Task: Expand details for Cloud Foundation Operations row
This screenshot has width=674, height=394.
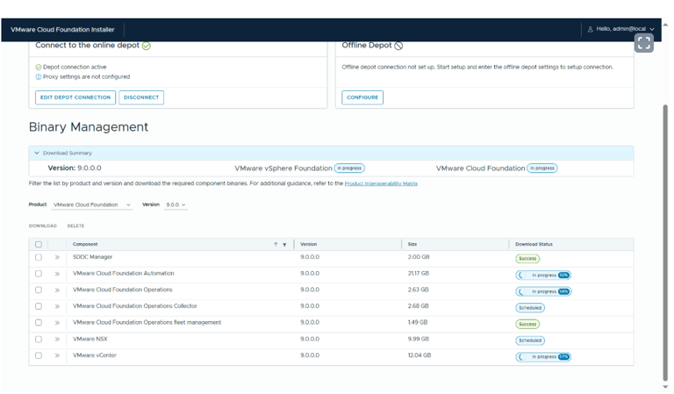Action: point(57,290)
